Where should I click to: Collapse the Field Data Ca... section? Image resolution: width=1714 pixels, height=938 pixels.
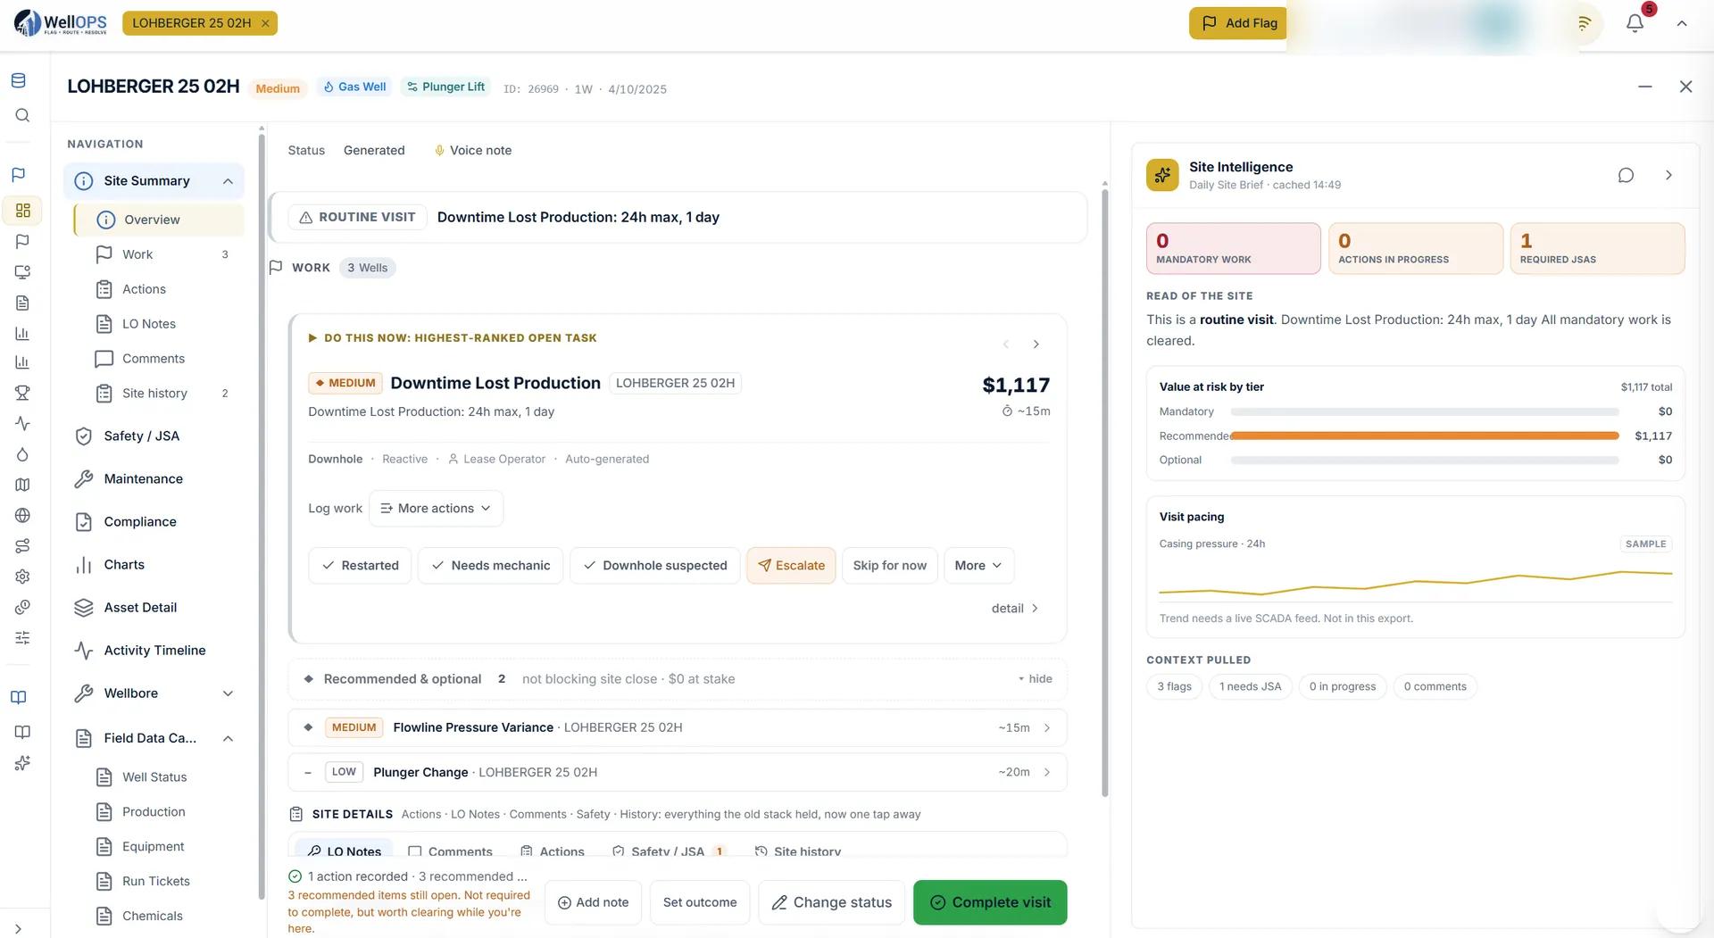tap(228, 738)
